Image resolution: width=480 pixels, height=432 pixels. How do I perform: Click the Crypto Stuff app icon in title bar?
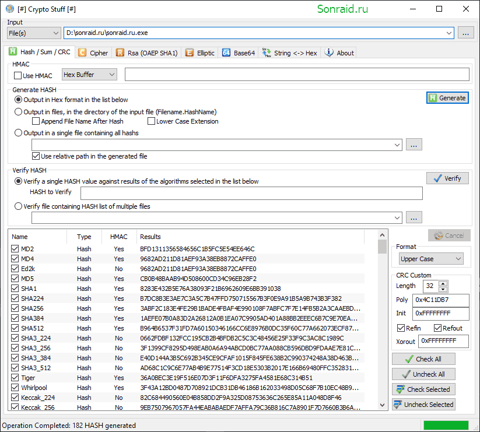(10, 9)
